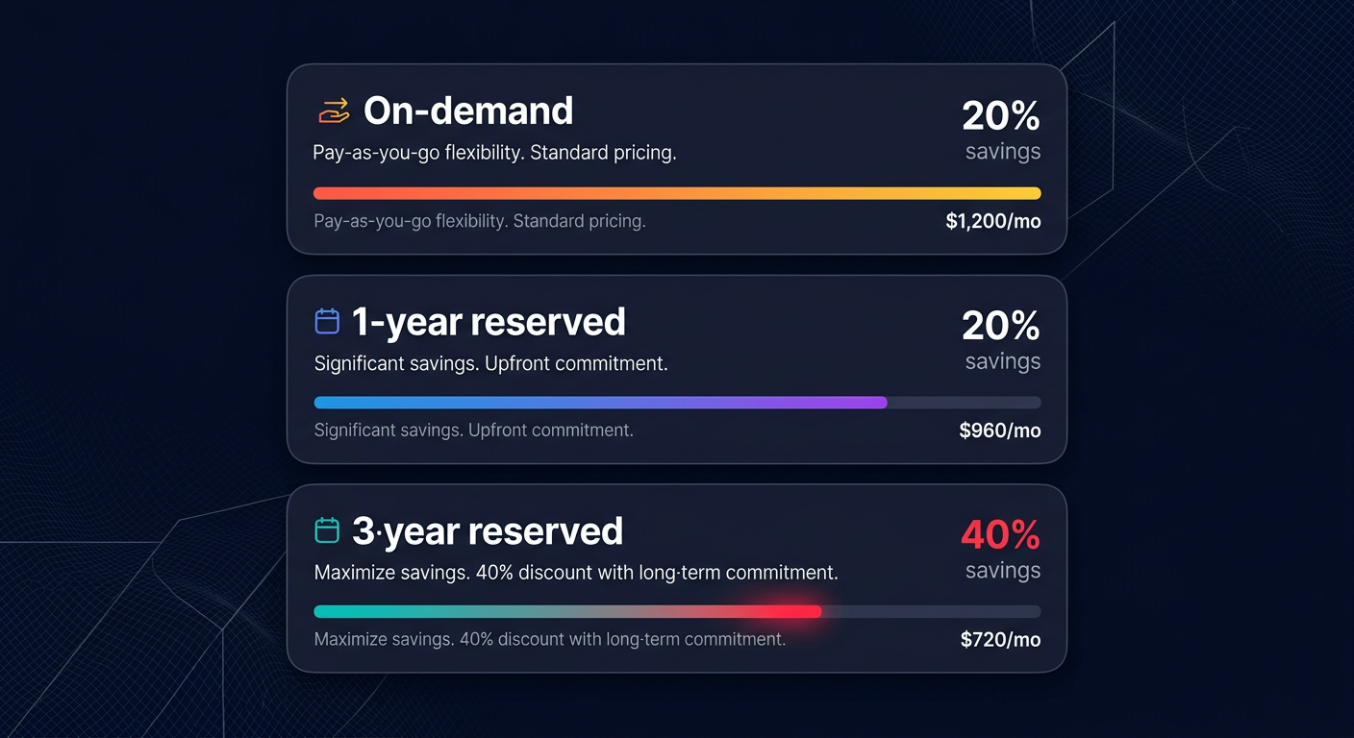Screen dimensions: 1354x738
Task: Select the On-demand tab heading
Action: (467, 111)
